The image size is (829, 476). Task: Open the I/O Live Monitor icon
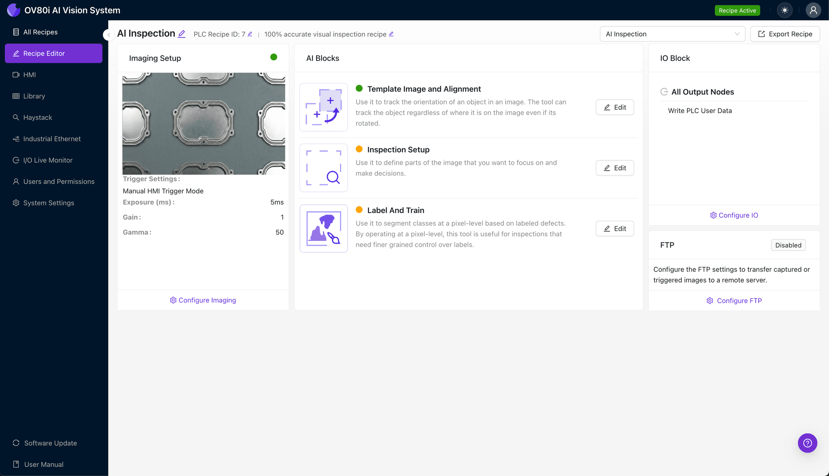pyautogui.click(x=16, y=160)
